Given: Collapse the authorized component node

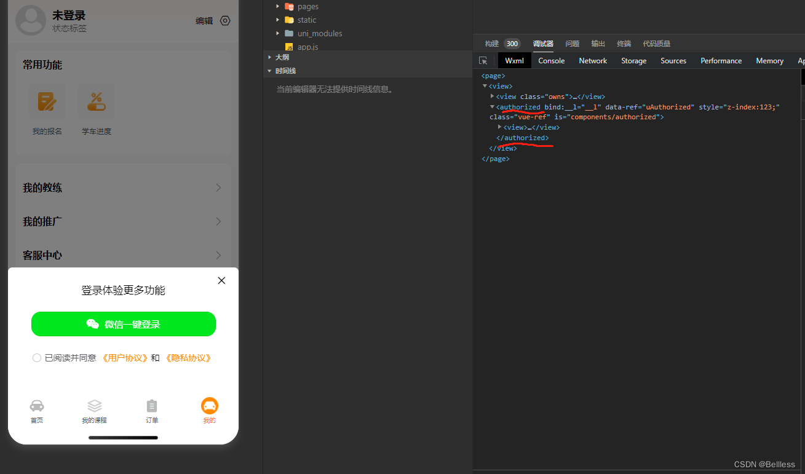Looking at the screenshot, I should pyautogui.click(x=492, y=107).
